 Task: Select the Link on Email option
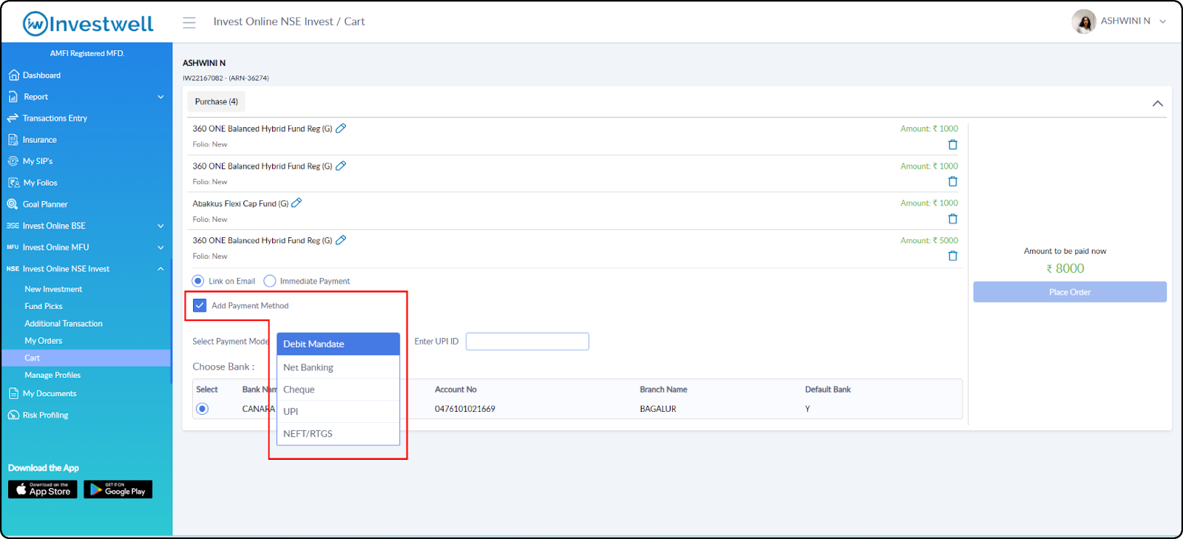197,281
